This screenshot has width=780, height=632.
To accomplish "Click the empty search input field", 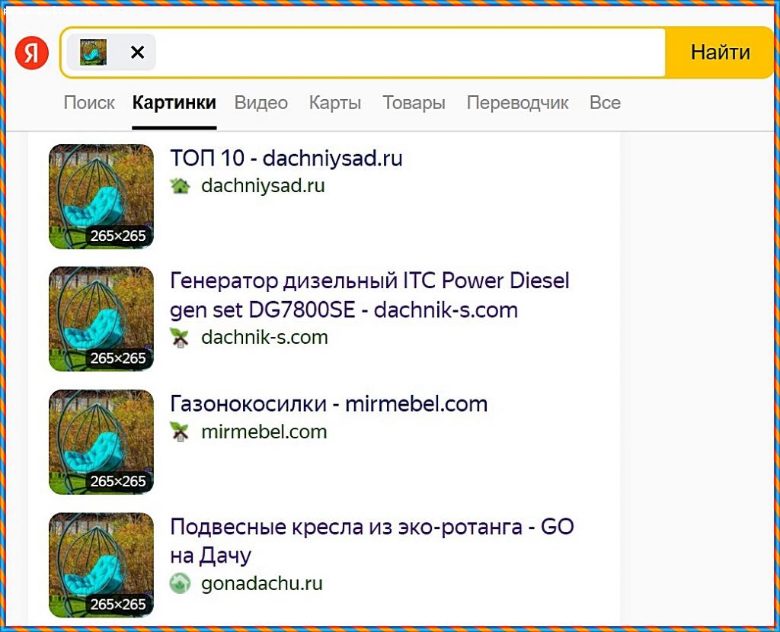I will 411,53.
